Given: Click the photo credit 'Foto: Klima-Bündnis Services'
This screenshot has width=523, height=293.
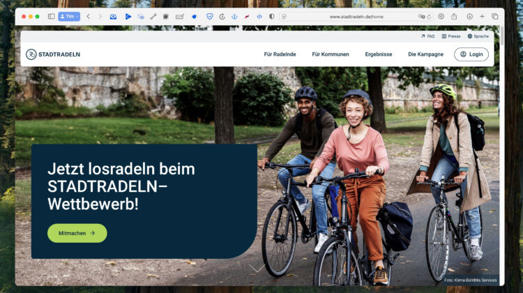Looking at the screenshot, I should click(470, 280).
